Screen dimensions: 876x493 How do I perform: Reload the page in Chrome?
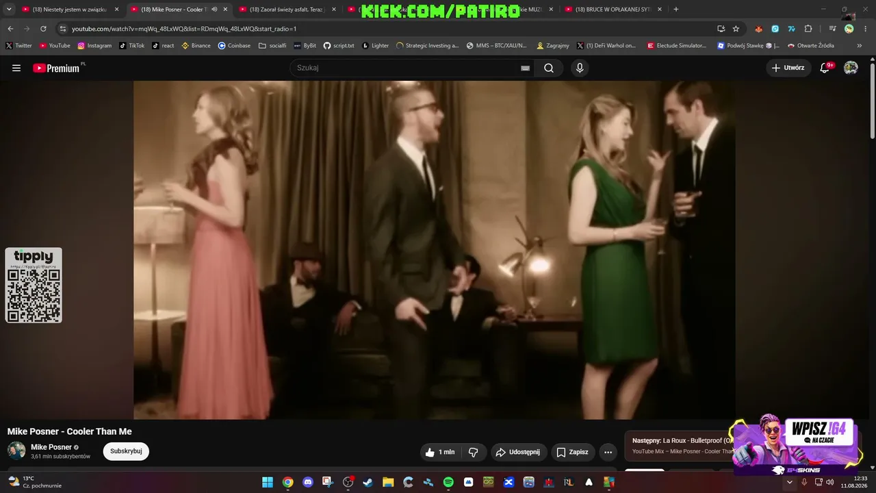43,29
